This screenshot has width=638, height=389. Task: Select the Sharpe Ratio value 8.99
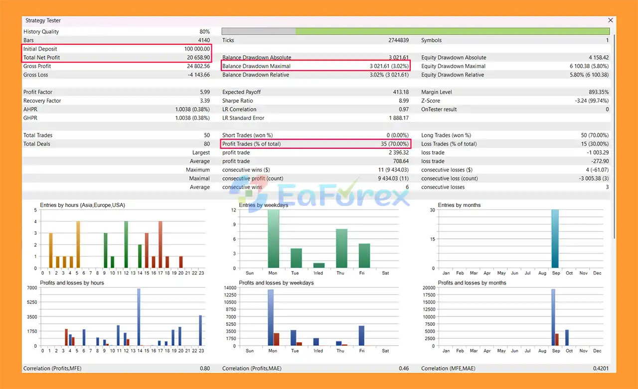[402, 101]
